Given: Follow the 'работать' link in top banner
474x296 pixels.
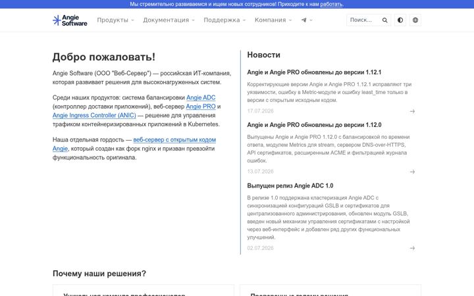Looking at the screenshot, I should point(331,4).
